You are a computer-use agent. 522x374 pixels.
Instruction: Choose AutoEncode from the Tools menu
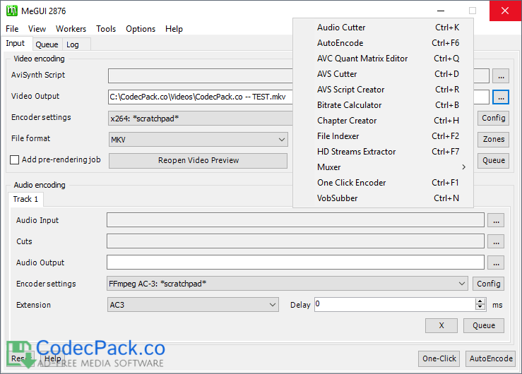click(383, 43)
